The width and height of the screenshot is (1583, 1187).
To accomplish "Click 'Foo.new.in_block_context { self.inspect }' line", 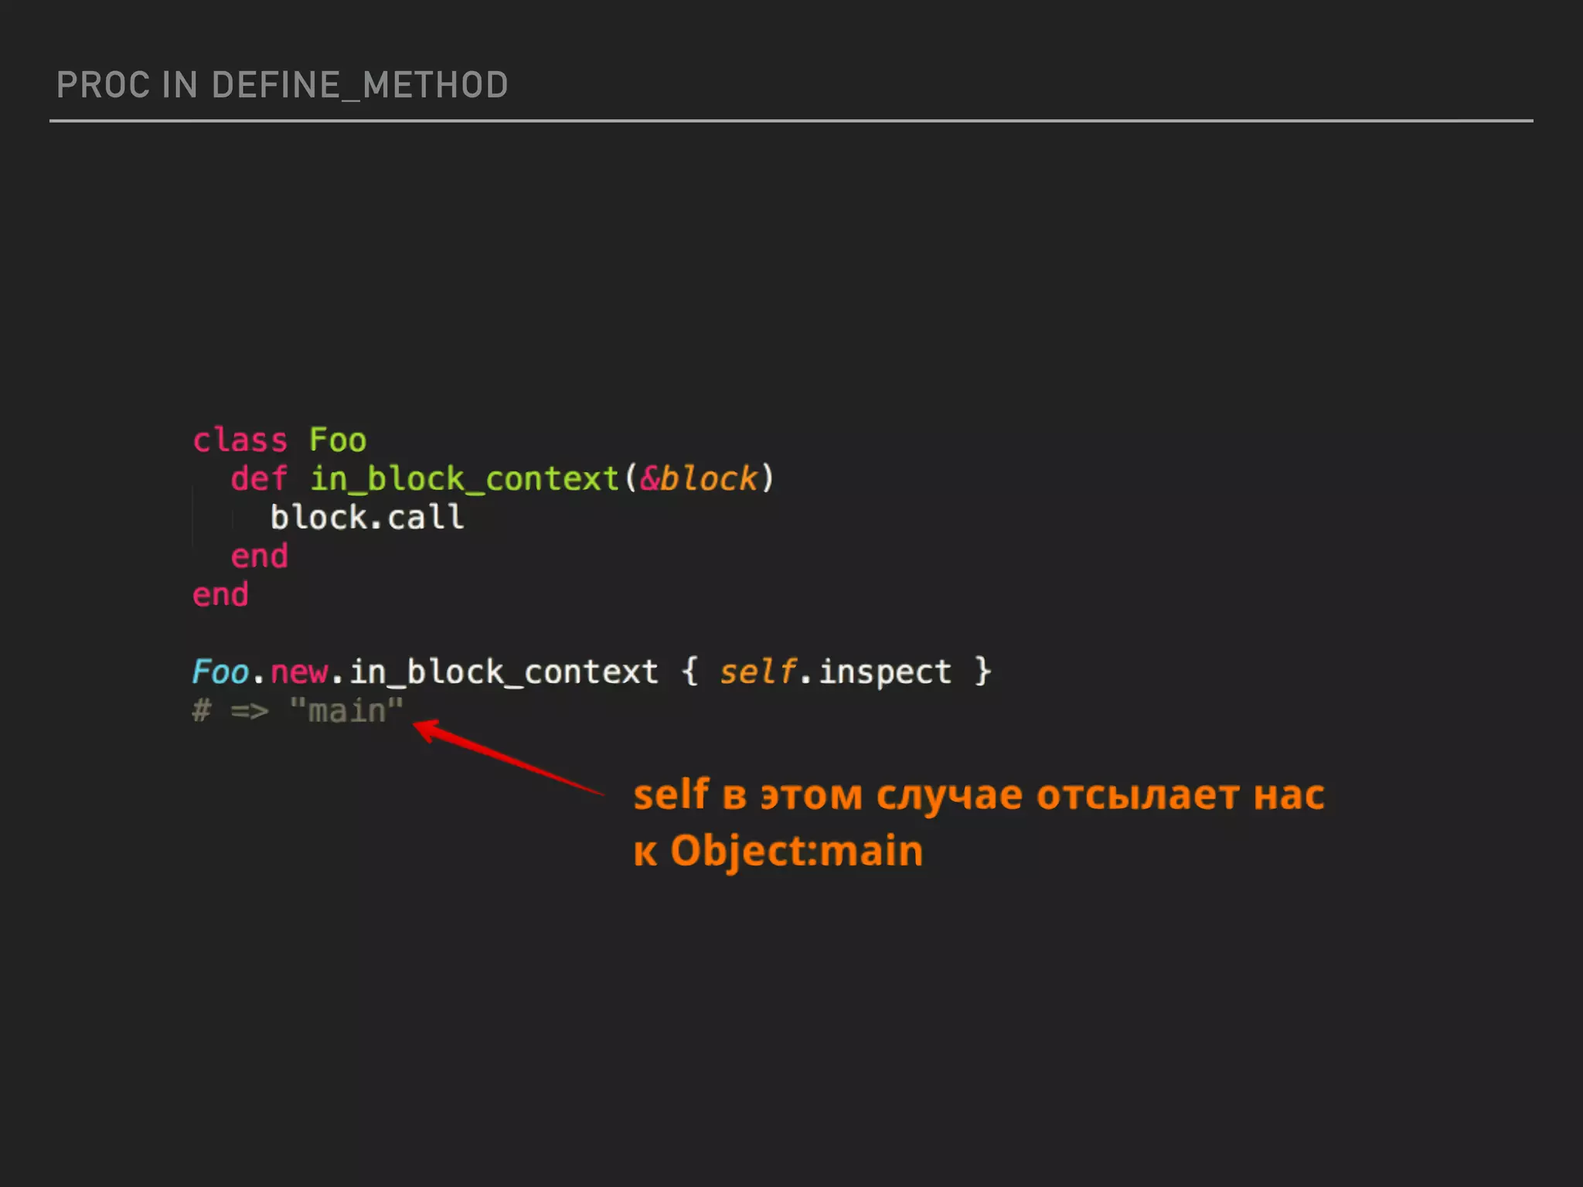I will point(592,672).
